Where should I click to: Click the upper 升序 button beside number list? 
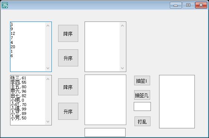coord(68,58)
